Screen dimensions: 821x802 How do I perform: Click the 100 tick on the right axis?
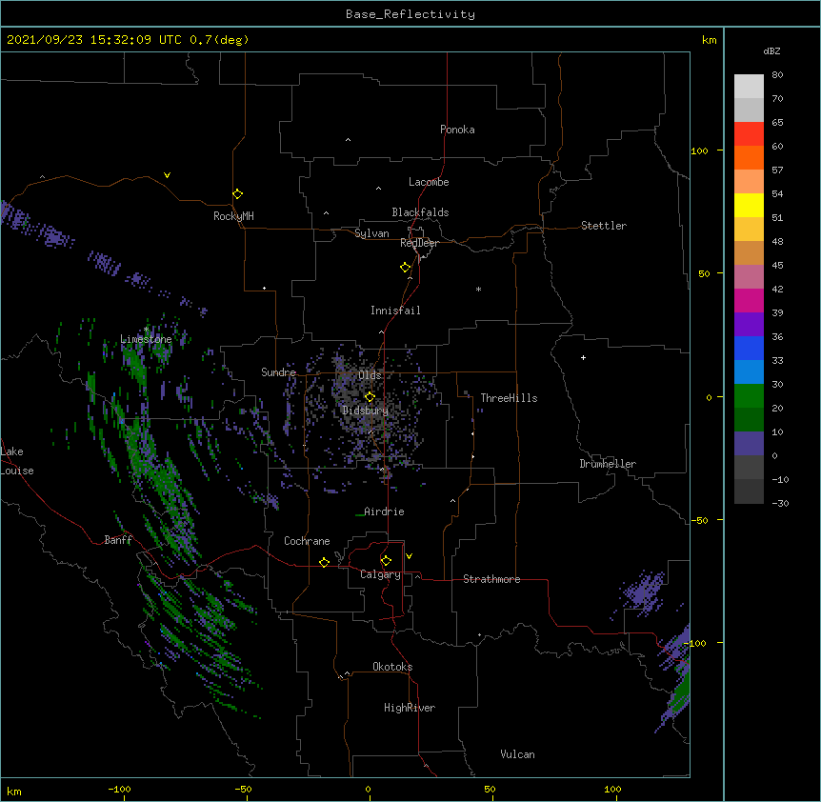point(699,150)
